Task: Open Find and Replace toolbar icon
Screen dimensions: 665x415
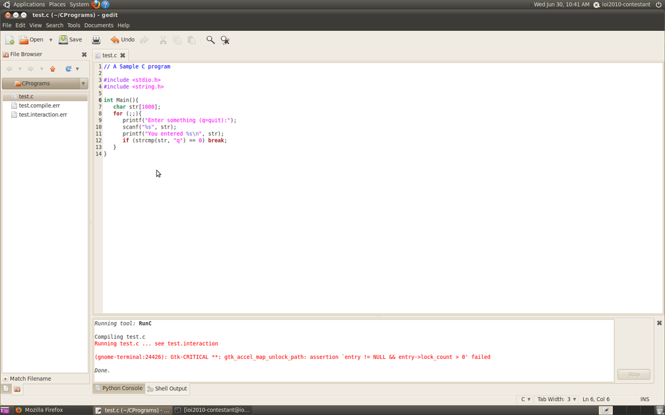Action: tap(225, 40)
